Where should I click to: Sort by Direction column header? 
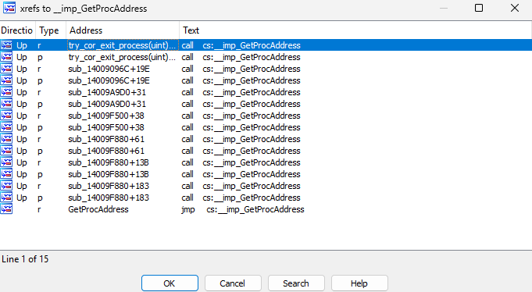(x=18, y=30)
